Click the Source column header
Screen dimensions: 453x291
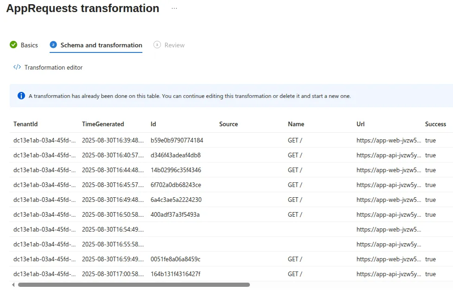pos(229,124)
